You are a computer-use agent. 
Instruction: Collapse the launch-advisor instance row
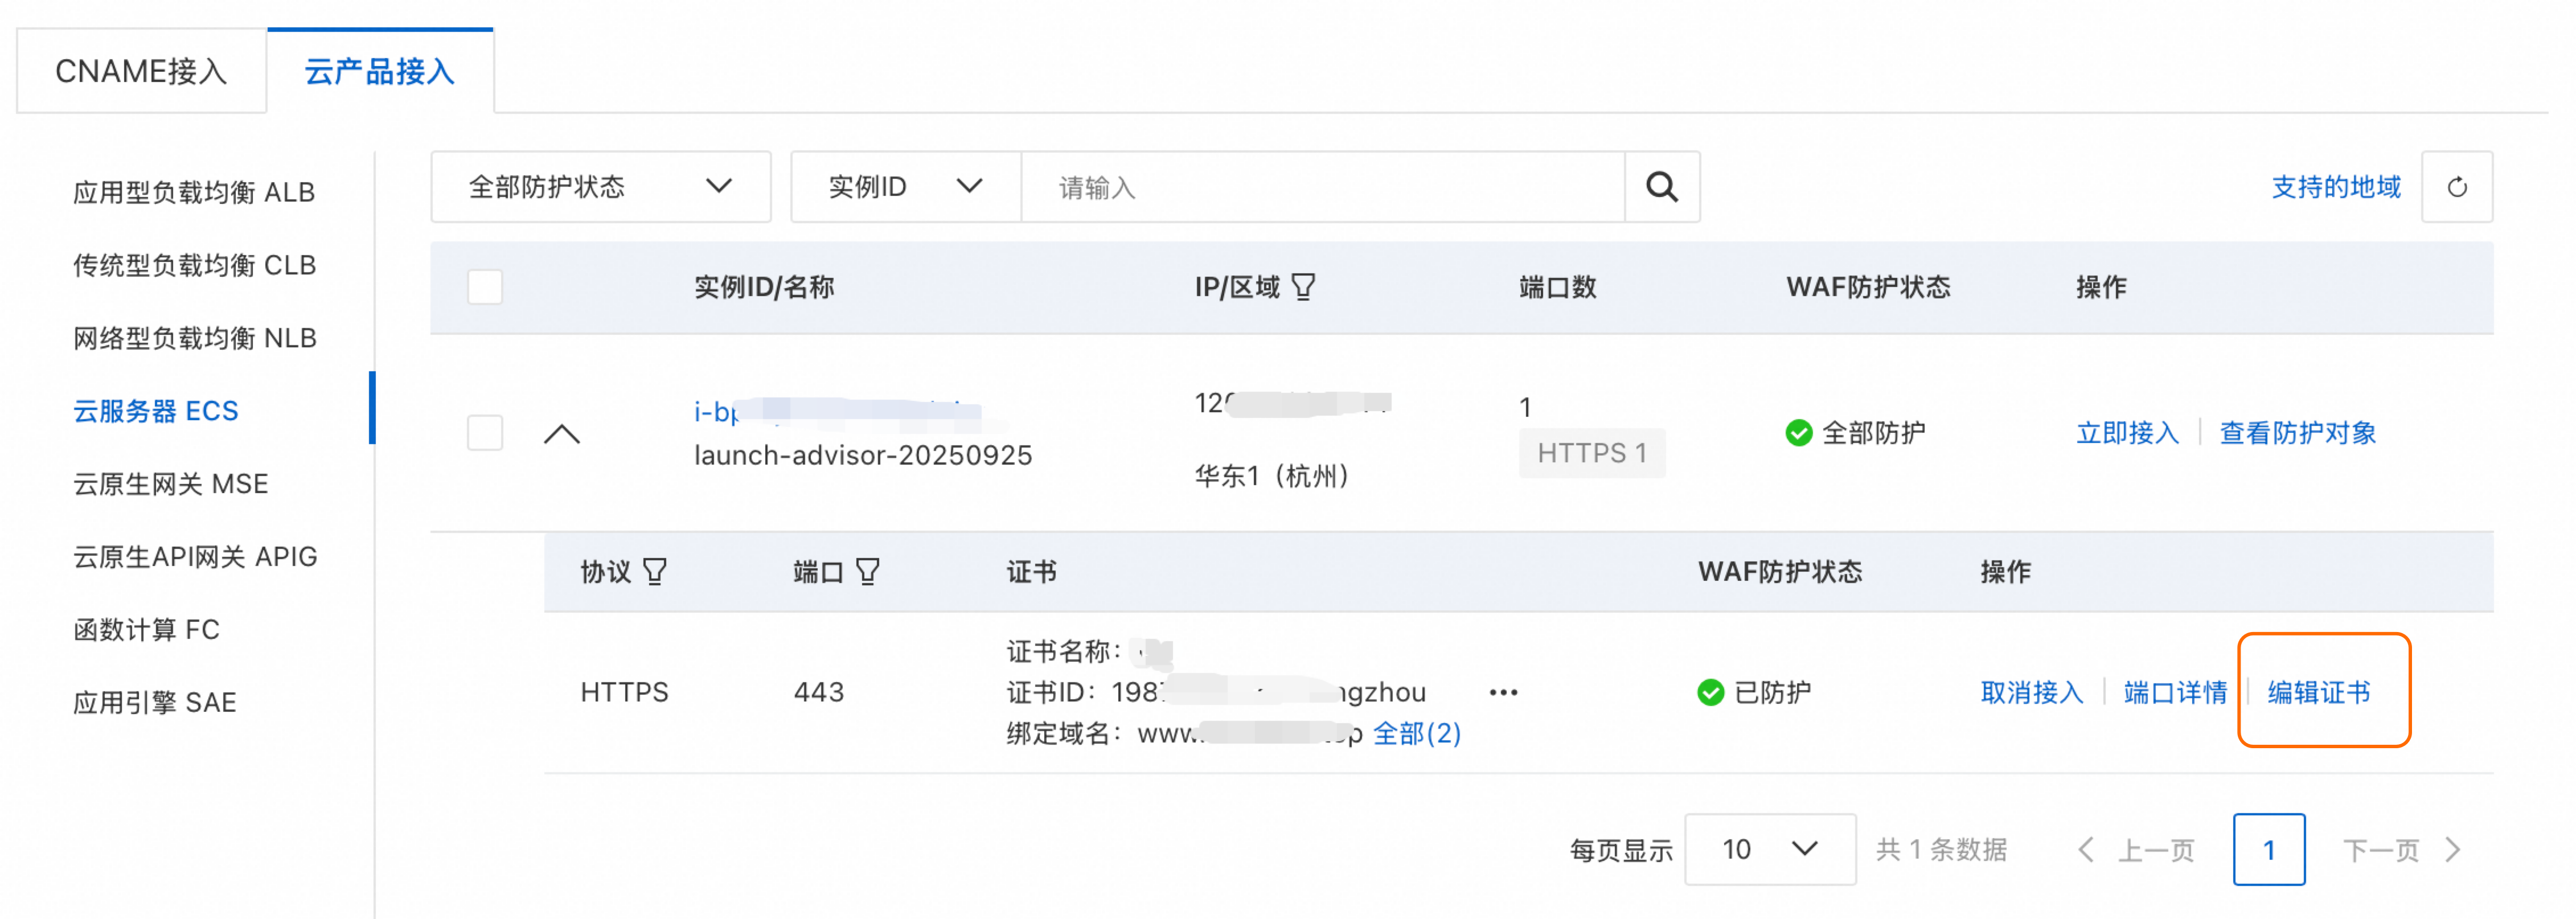(x=562, y=434)
